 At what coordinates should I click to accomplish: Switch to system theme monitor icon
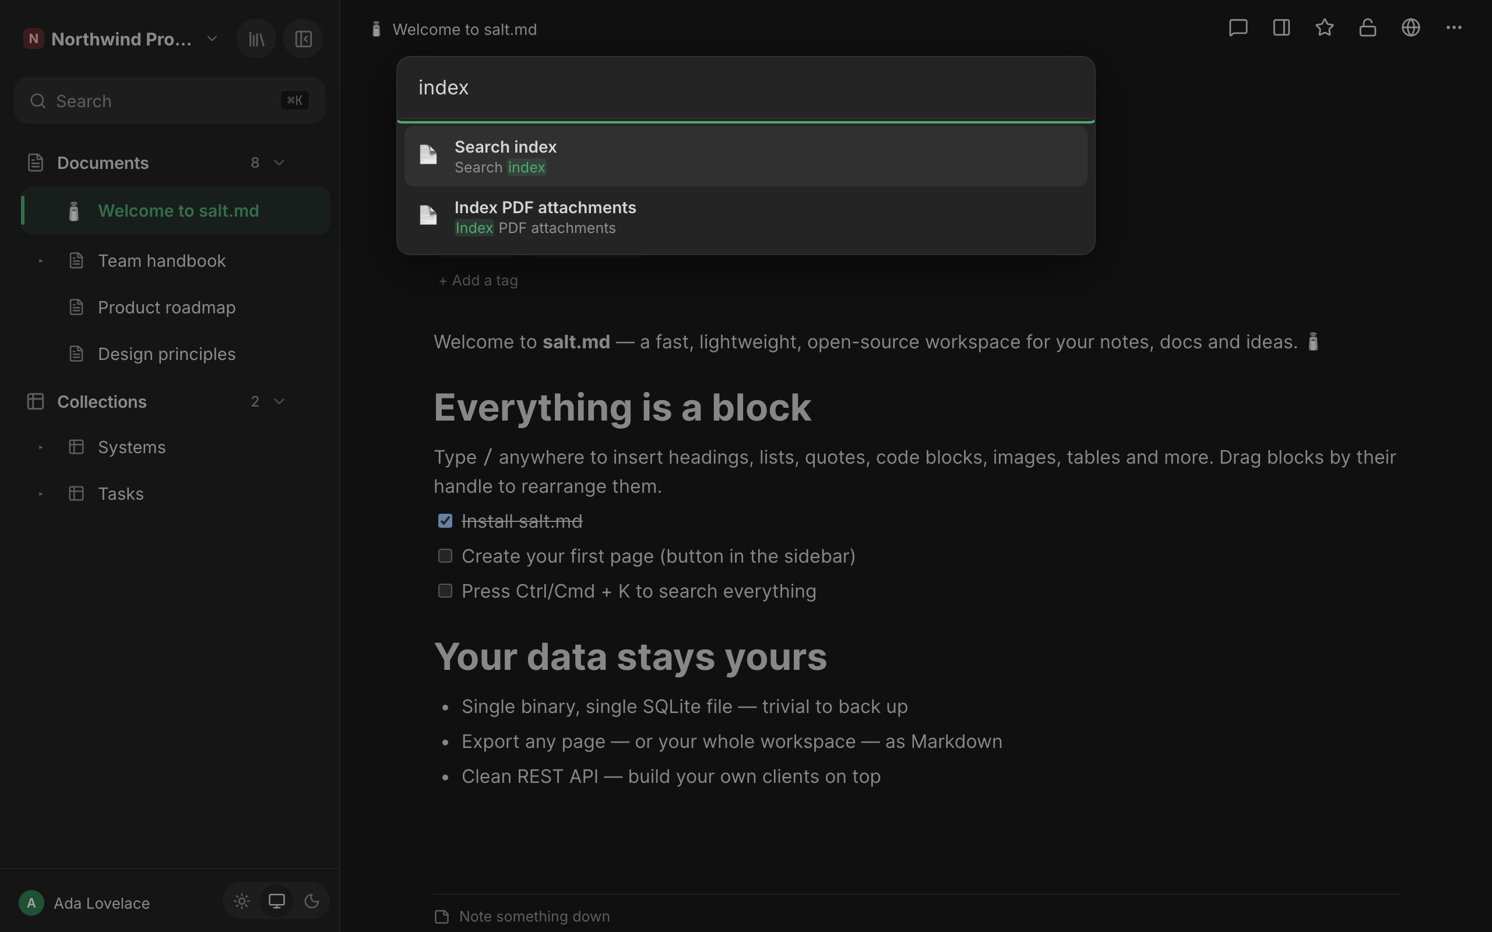pos(277,901)
